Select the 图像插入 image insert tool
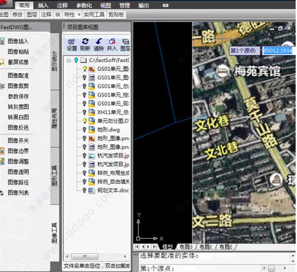Viewport: 297px width, 272px height. coord(18,42)
